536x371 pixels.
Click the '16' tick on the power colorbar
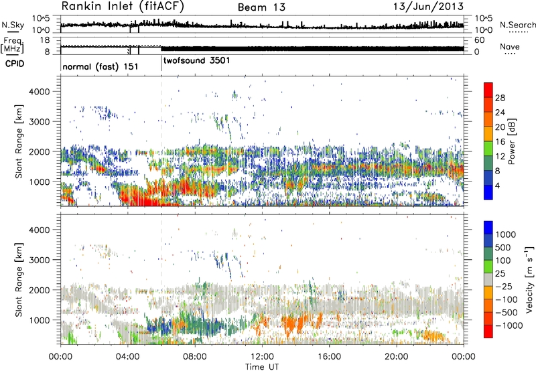click(500, 142)
